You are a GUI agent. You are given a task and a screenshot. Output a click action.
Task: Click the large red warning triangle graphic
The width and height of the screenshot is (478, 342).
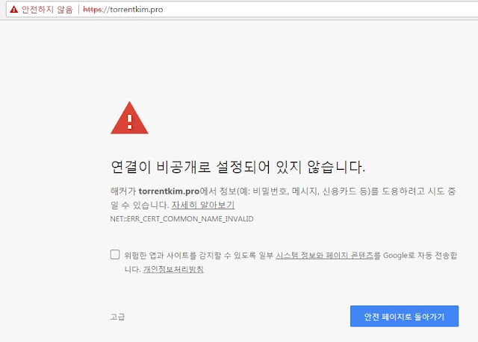pos(129,118)
